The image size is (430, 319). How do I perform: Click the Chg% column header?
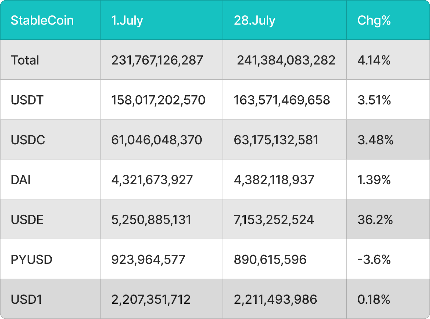click(374, 20)
